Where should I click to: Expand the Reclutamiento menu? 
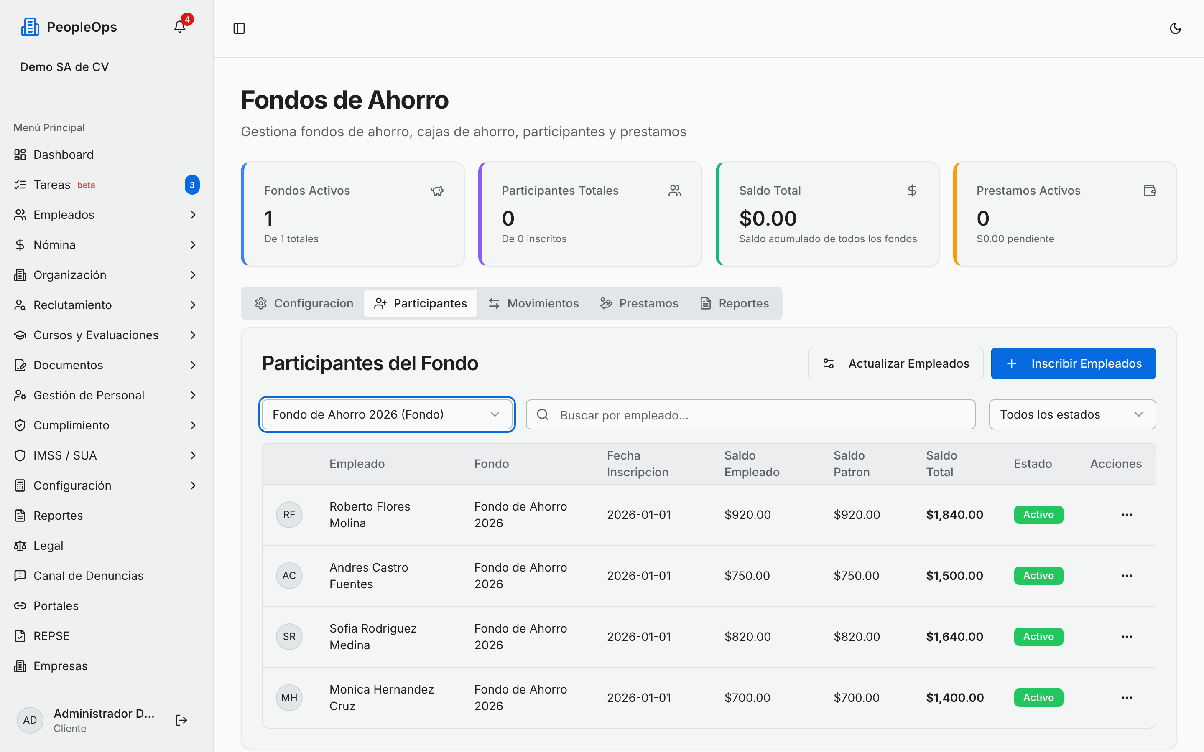[x=107, y=305]
